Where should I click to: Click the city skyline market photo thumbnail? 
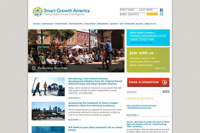click(x=48, y=111)
